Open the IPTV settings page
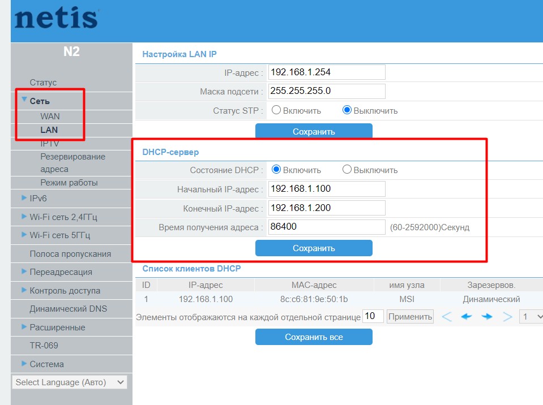 tap(49, 143)
